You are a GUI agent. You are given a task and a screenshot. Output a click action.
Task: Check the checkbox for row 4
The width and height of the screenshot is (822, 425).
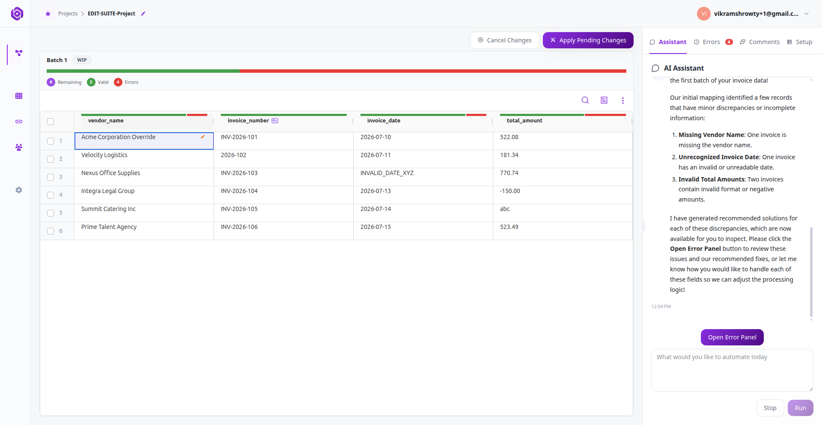pos(51,195)
